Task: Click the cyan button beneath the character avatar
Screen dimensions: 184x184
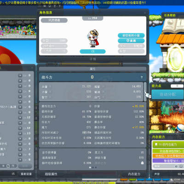Action: tap(92, 52)
